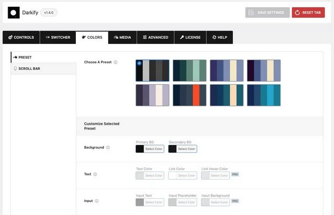Open the Media tab
The width and height of the screenshot is (334, 215).
point(123,37)
